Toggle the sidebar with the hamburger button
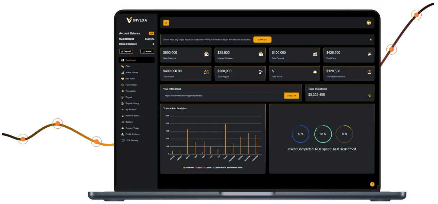Image resolution: width=438 pixels, height=204 pixels. 166,23
